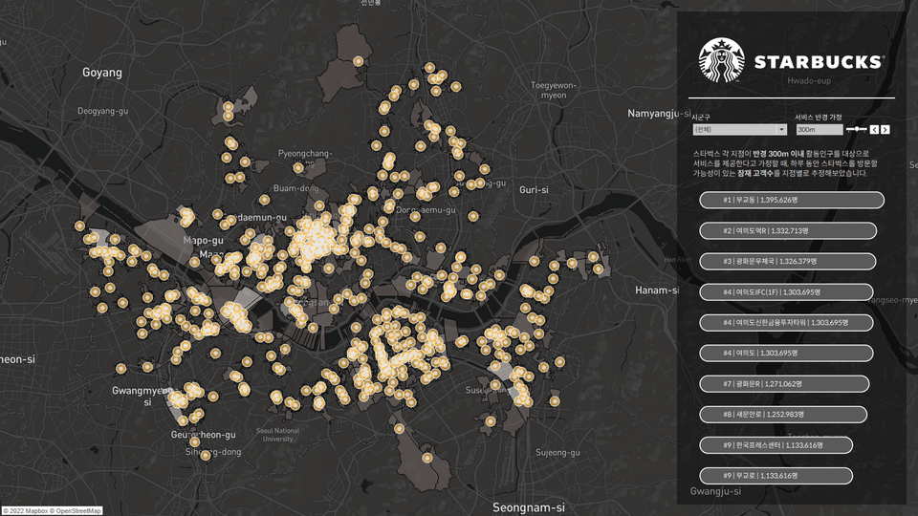The height and width of the screenshot is (516, 918).
Task: Click the southernmost store marker above Seongnam-si
Action: (427, 458)
